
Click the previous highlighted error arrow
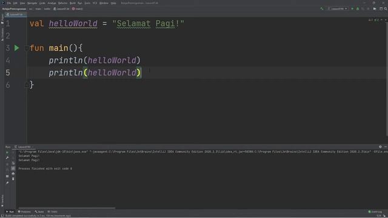pos(381,20)
